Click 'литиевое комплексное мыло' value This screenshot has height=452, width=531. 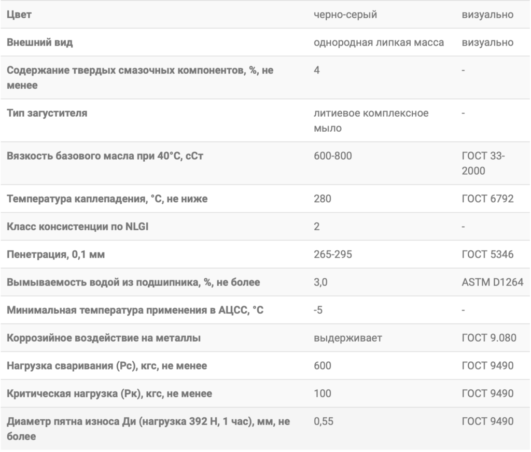click(371, 121)
